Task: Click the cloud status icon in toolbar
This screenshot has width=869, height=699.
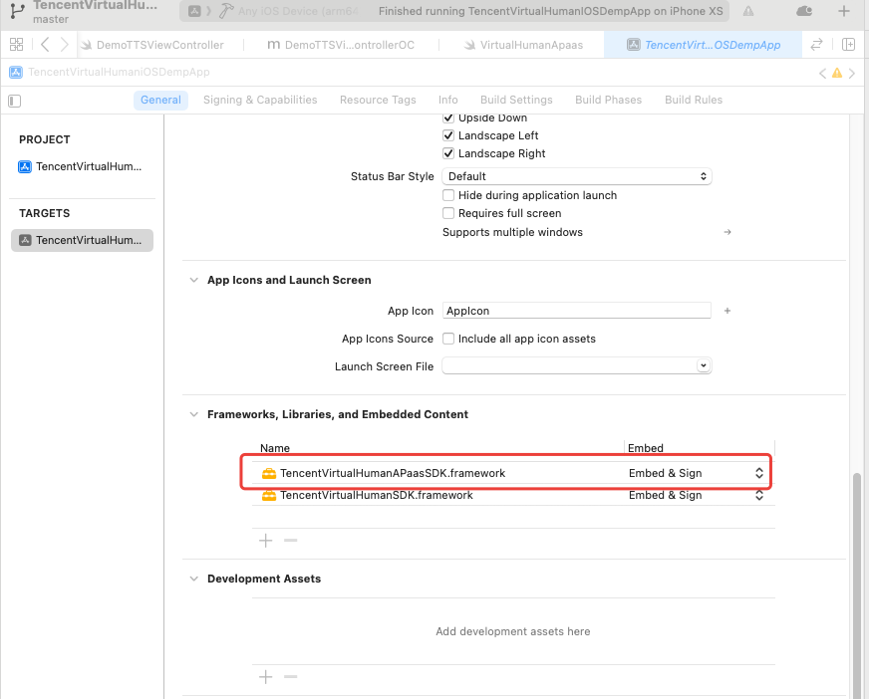Action: (x=803, y=11)
